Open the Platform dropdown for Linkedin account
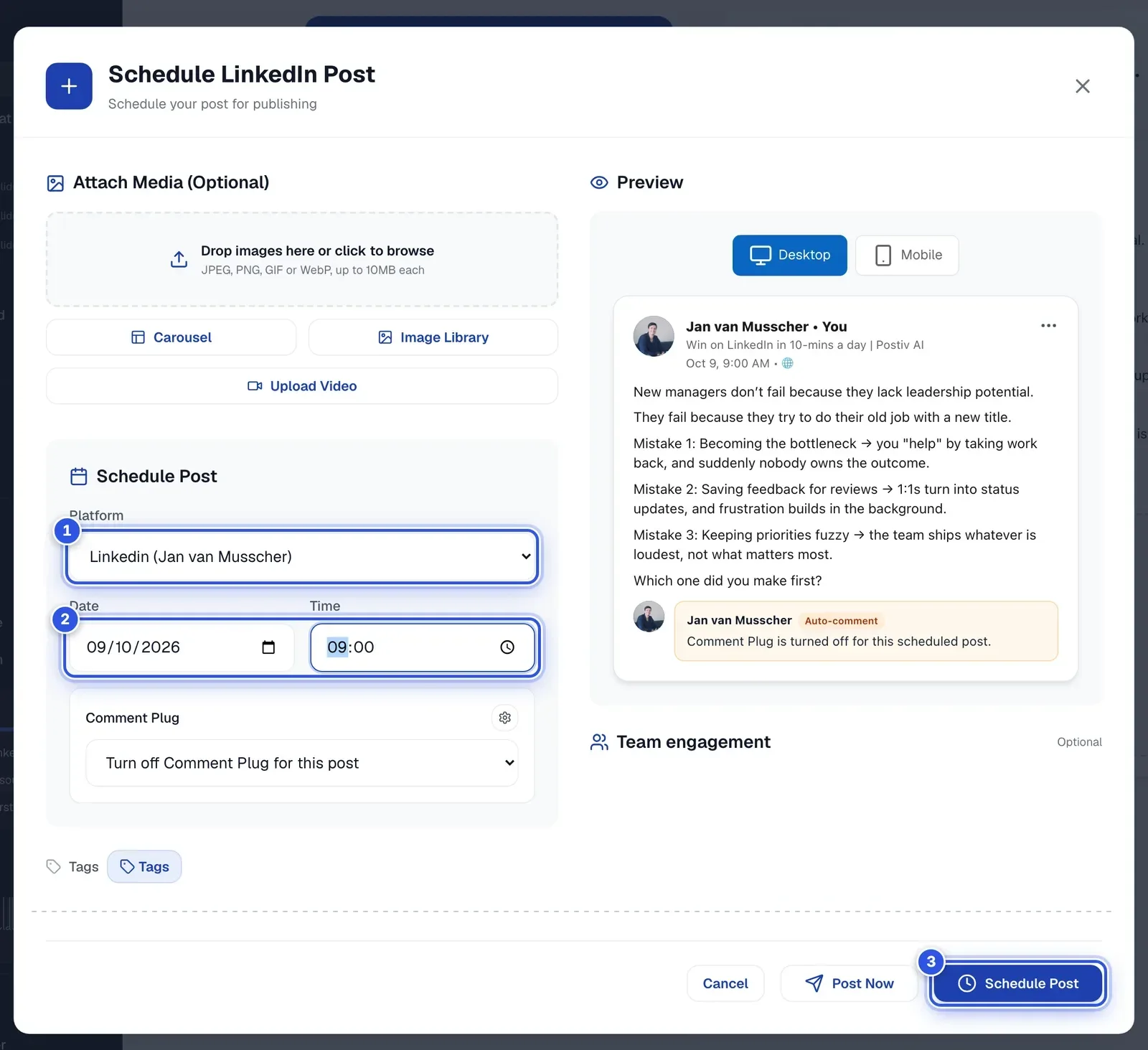This screenshot has height=1050, width=1148. click(302, 557)
